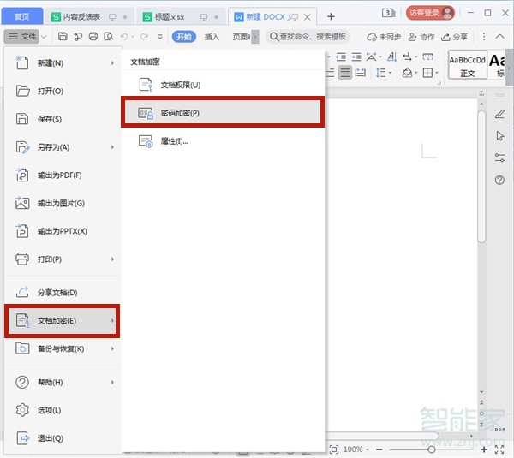514x458 pixels.
Task: Choose 分享文档(D) in the file menu
Action: (x=63, y=292)
